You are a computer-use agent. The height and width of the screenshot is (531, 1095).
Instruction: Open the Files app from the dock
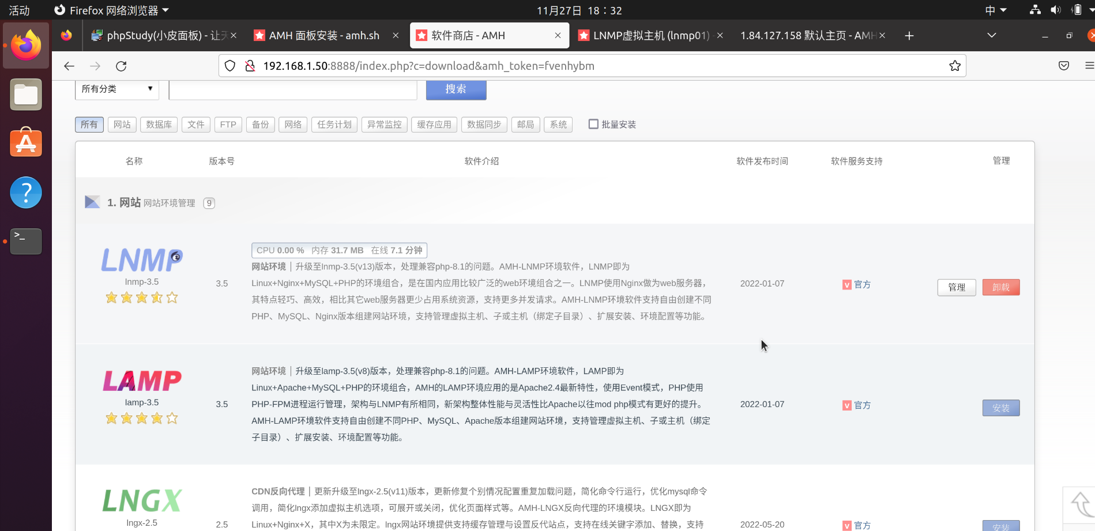click(x=26, y=95)
